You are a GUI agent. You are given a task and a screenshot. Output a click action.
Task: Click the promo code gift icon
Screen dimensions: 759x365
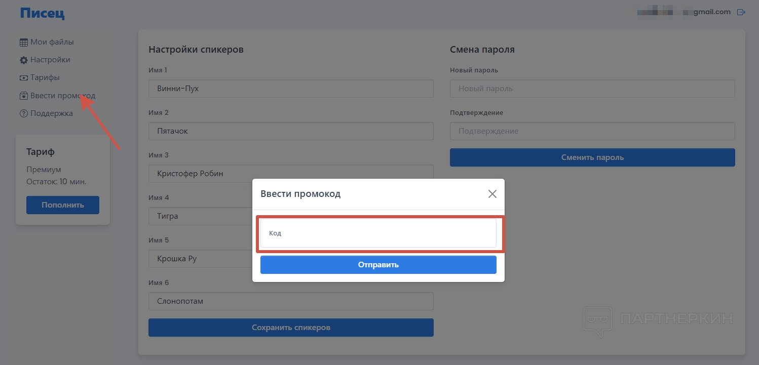[x=24, y=96]
